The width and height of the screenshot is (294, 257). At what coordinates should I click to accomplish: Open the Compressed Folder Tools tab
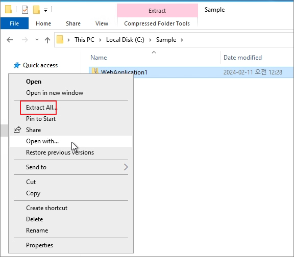click(157, 23)
